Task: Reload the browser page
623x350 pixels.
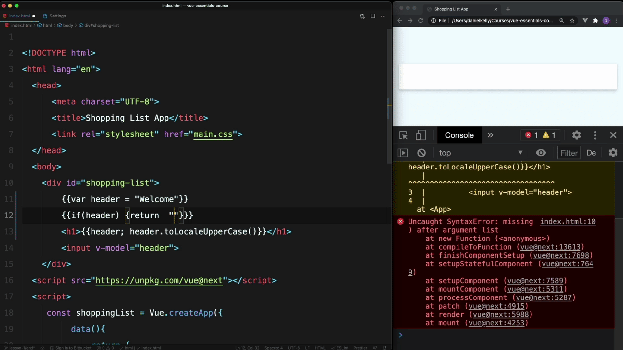Action: pyautogui.click(x=421, y=21)
